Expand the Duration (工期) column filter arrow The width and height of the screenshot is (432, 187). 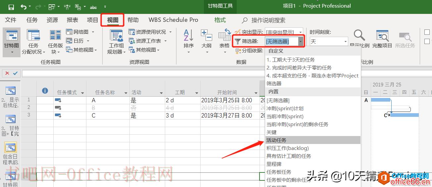tap(197, 93)
